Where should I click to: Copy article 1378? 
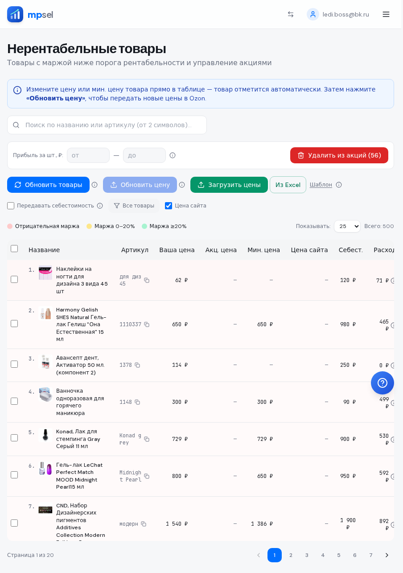(x=137, y=365)
